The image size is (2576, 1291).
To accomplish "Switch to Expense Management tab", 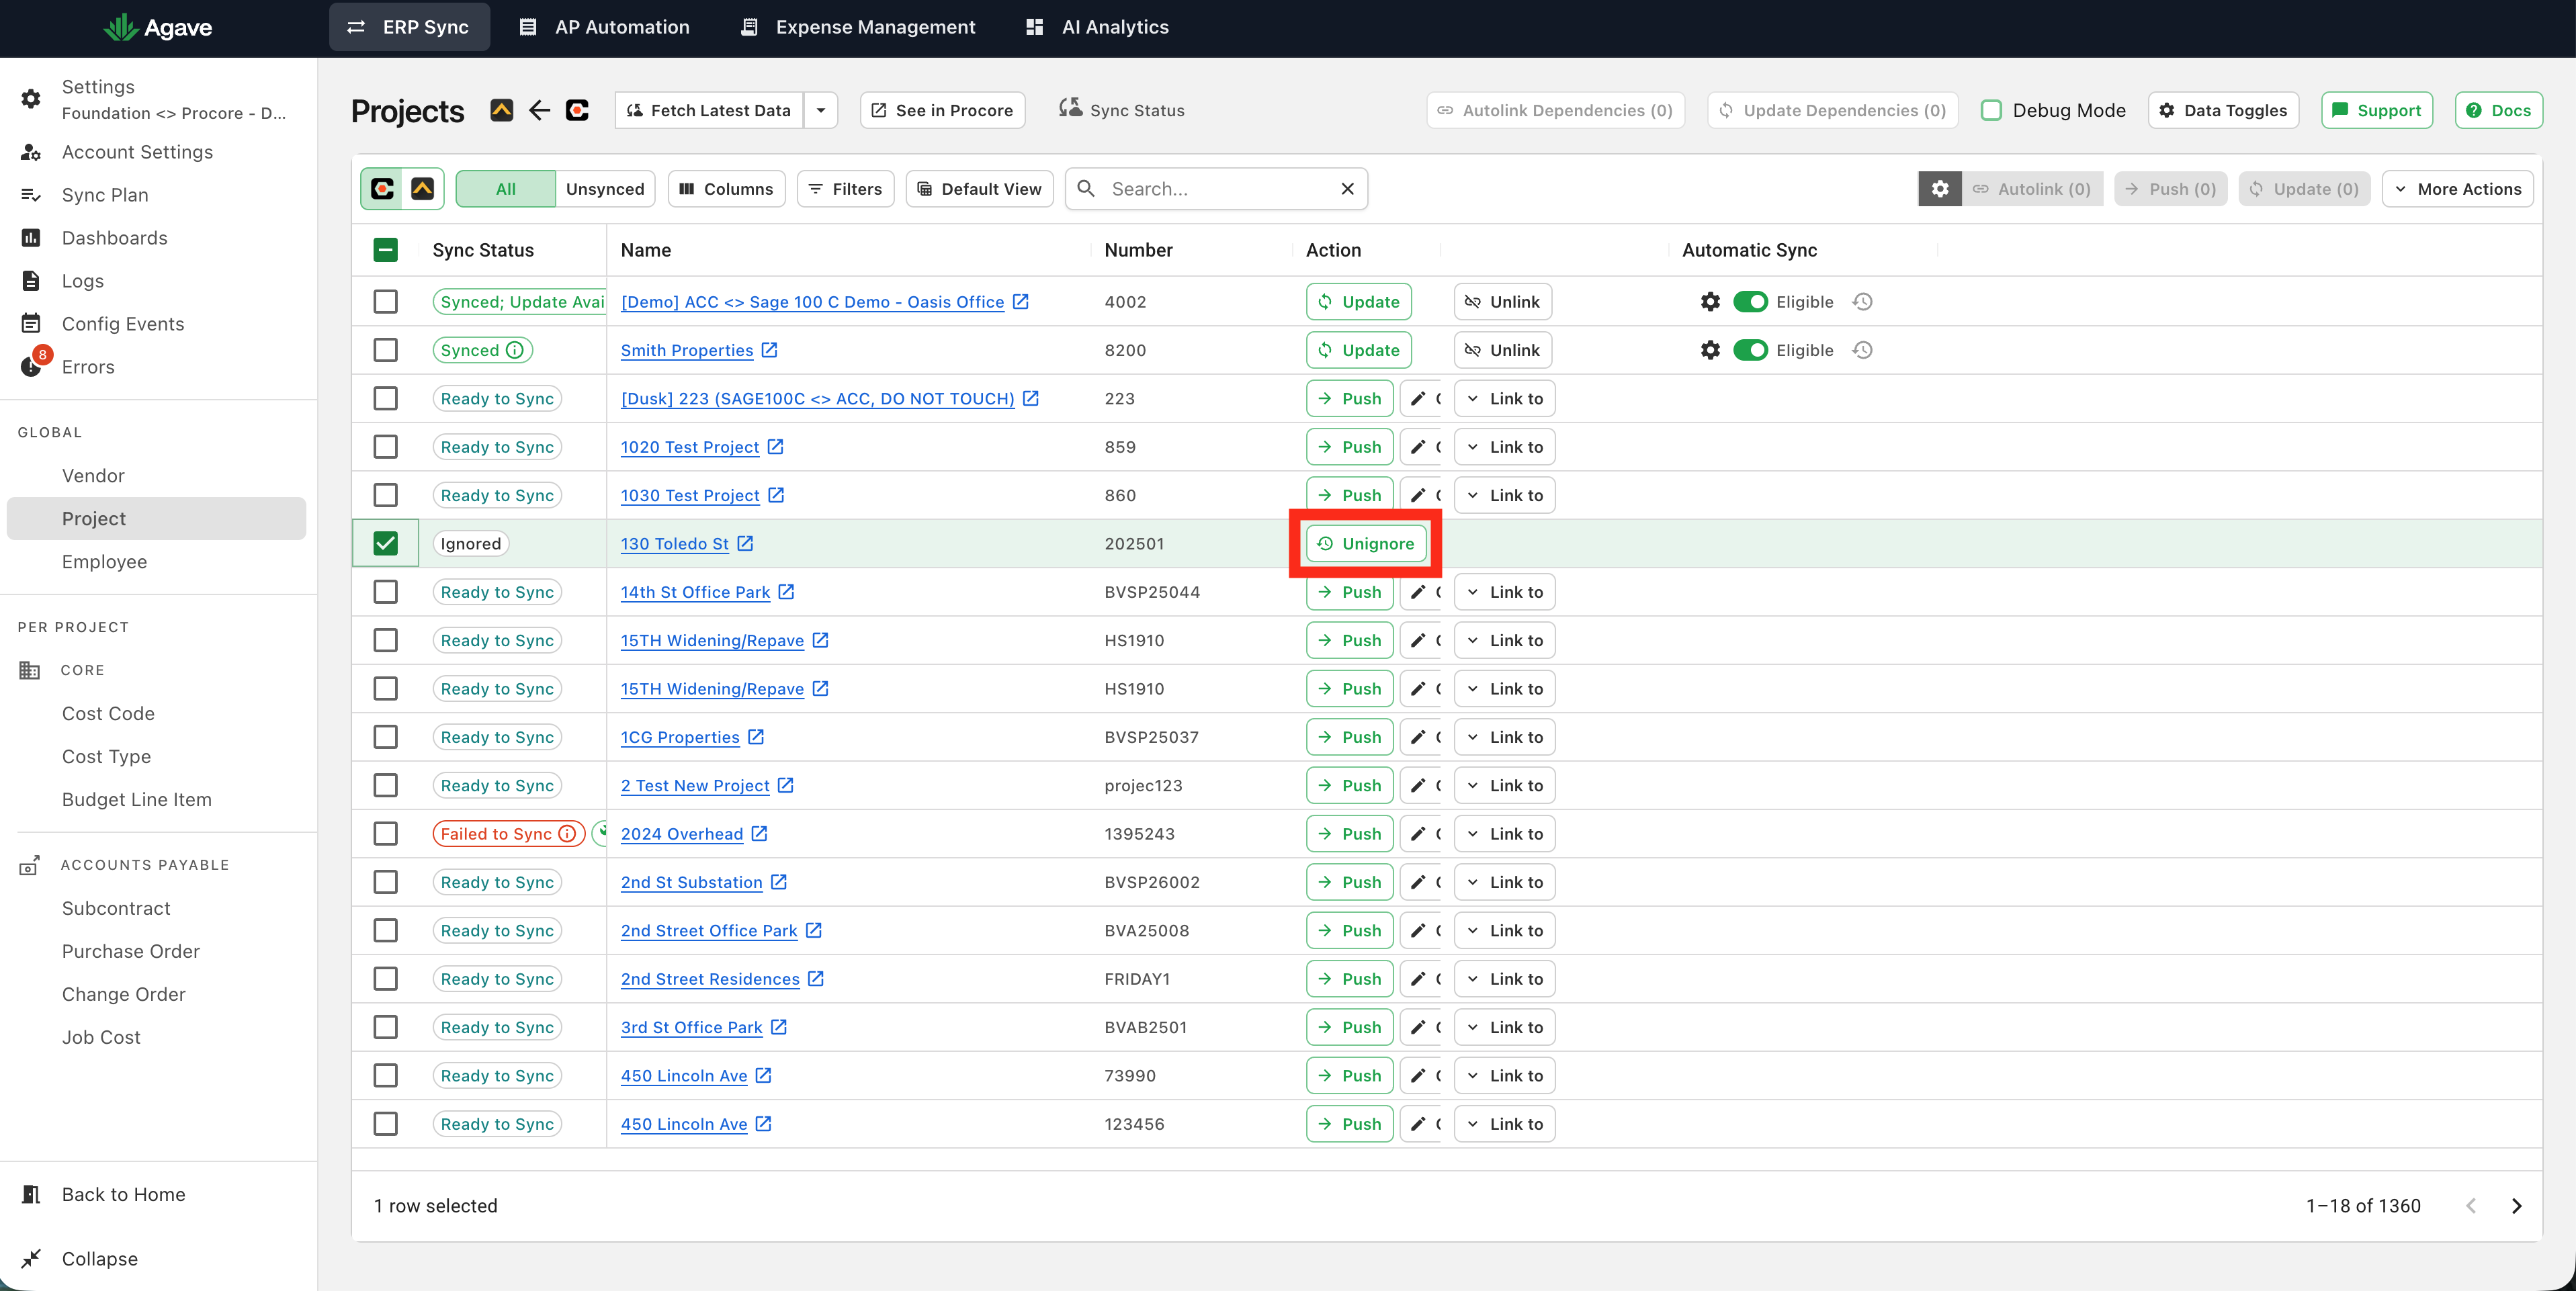I will tap(858, 27).
